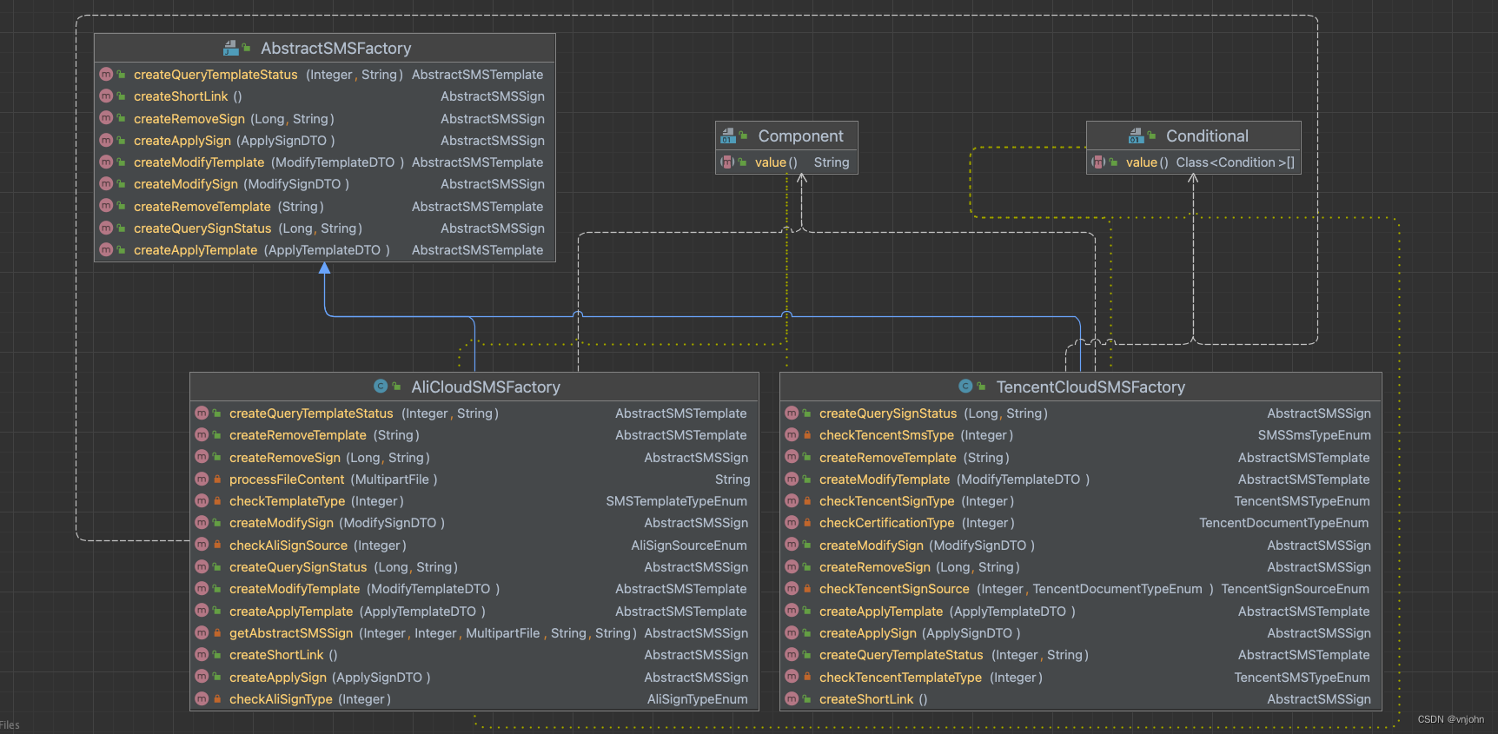Image resolution: width=1498 pixels, height=734 pixels.
Task: Click the private lock icon beside processFileContent
Action: pyautogui.click(x=217, y=479)
